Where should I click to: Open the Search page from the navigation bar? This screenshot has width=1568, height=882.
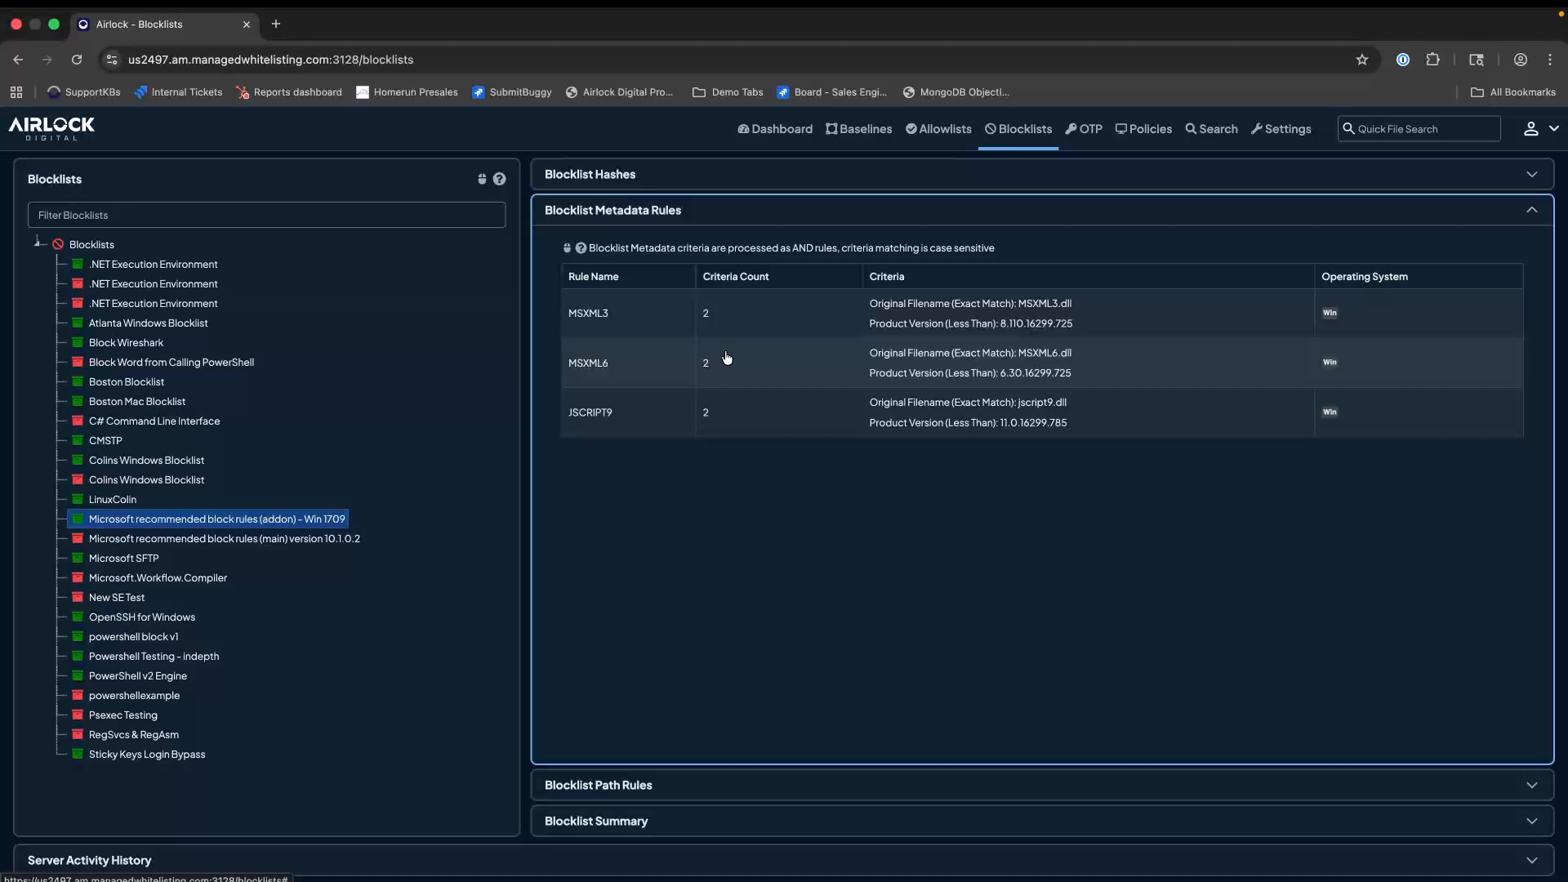[1211, 128]
